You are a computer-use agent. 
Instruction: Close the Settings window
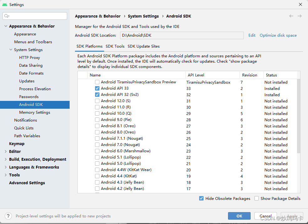[300, 5]
